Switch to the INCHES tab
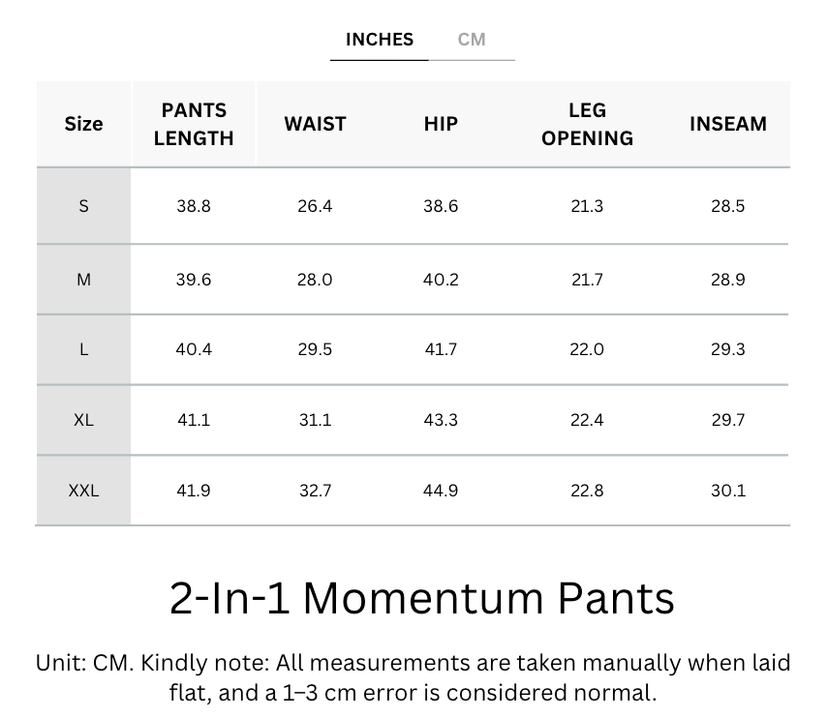 click(379, 40)
